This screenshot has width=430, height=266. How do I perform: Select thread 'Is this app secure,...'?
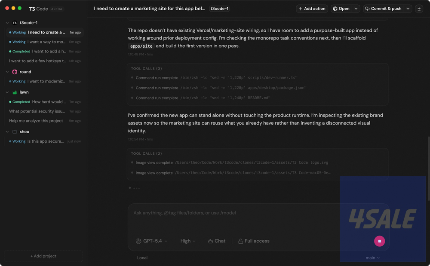click(45, 141)
